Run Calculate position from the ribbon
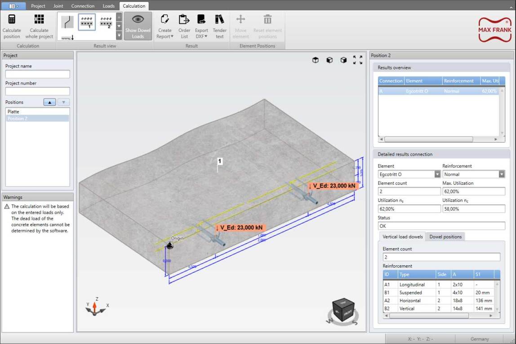 12,27
